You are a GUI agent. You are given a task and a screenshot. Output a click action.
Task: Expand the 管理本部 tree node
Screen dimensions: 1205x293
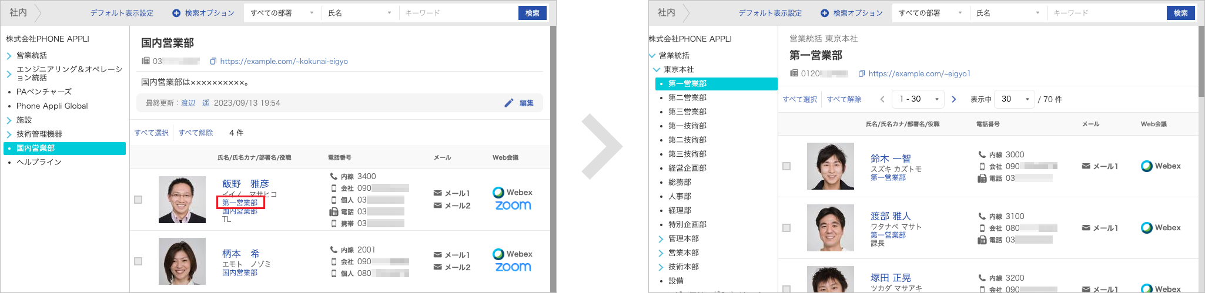[661, 239]
